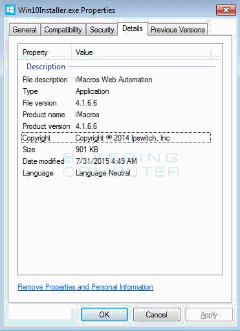
Task: Click the Windows logo icon in title bar
Action: [10, 10]
